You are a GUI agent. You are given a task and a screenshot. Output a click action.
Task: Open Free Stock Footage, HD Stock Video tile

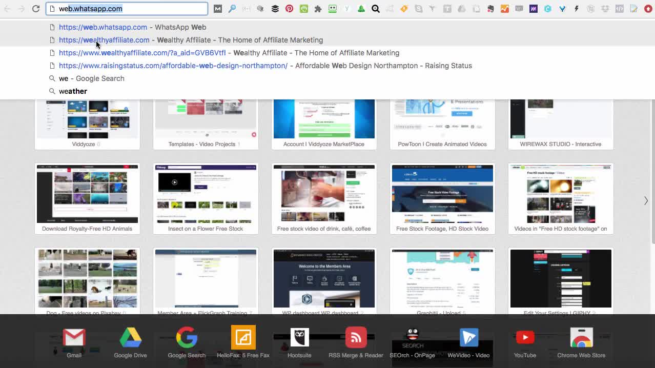tap(442, 198)
